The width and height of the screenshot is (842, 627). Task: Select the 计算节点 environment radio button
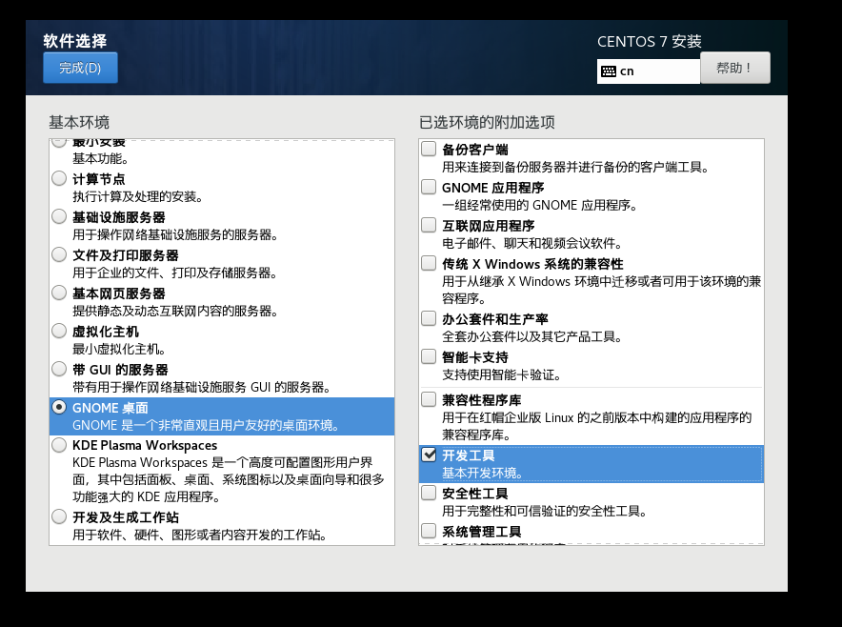(59, 178)
